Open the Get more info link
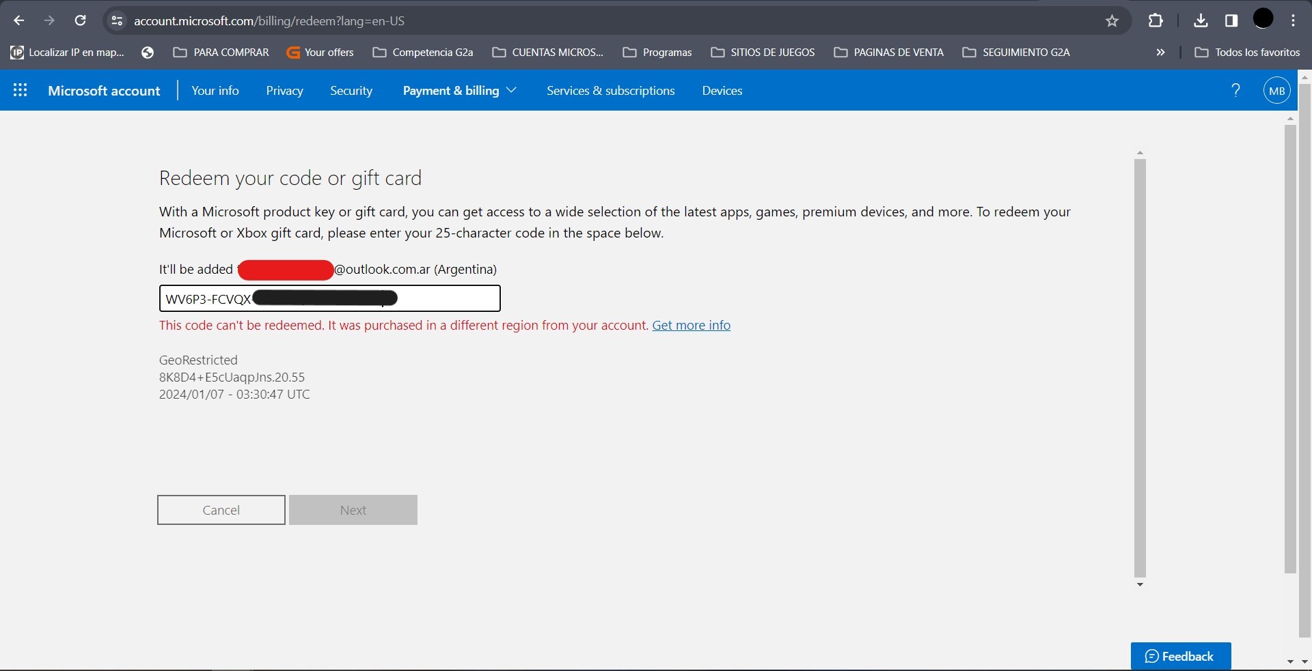The image size is (1312, 671). click(691, 326)
